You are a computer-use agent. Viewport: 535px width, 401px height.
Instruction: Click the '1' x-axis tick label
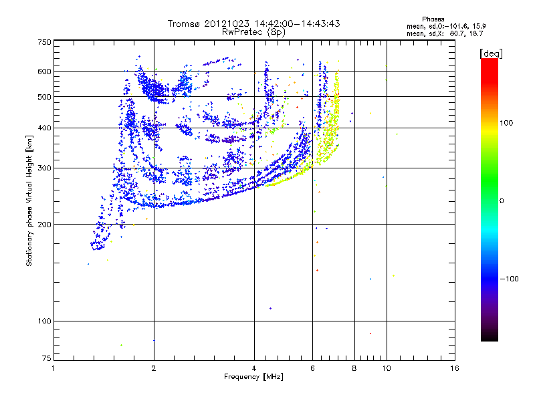coord(53,368)
